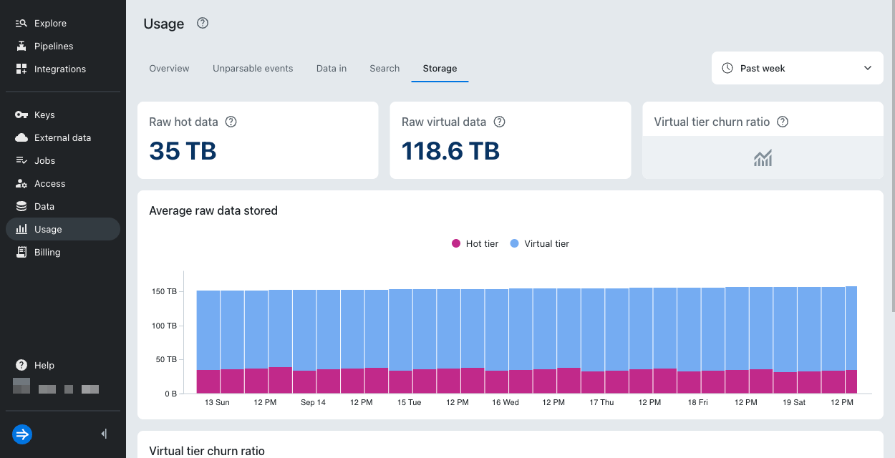The width and height of the screenshot is (895, 458).
Task: Click the 150 TB y-axis label
Action: (x=164, y=291)
